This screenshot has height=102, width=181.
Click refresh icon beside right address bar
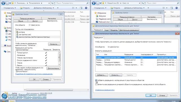pyautogui.click(x=143, y=3)
